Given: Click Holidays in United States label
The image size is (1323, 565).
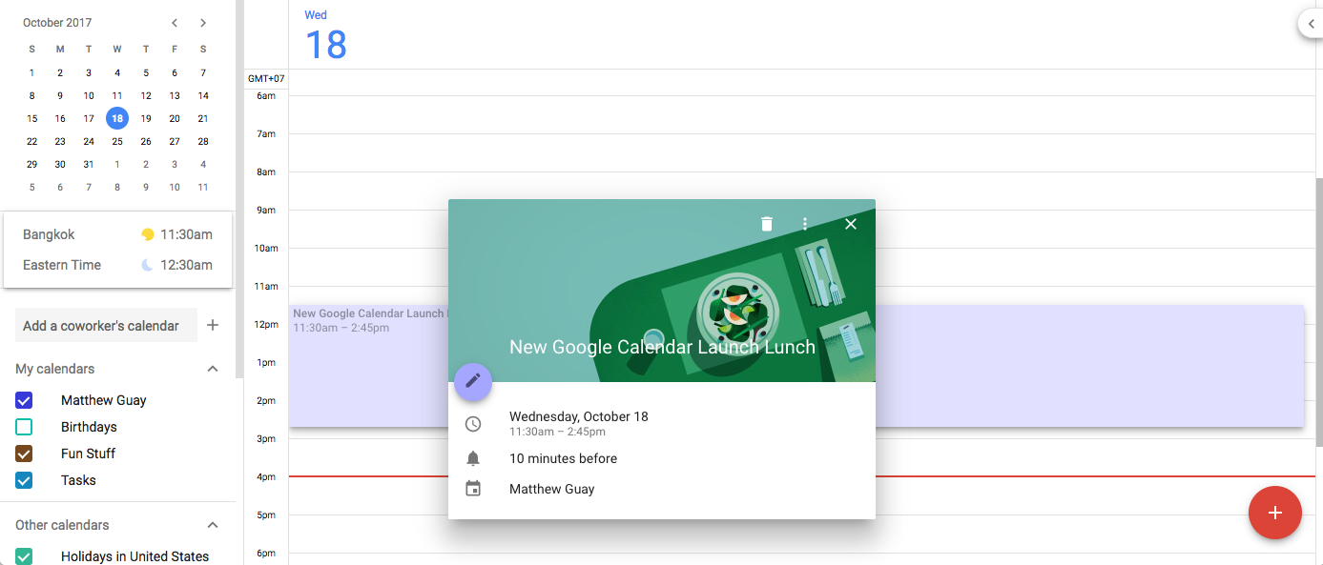Looking at the screenshot, I should (134, 556).
